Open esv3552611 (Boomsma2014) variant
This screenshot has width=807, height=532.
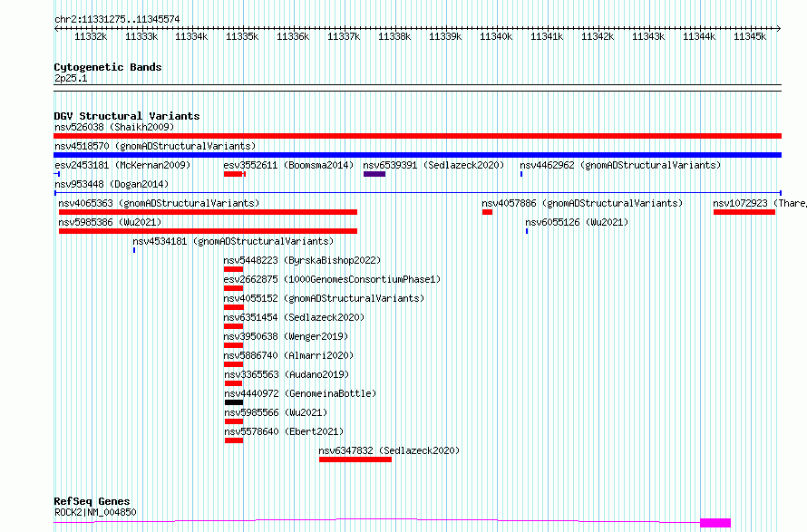pyautogui.click(x=288, y=165)
